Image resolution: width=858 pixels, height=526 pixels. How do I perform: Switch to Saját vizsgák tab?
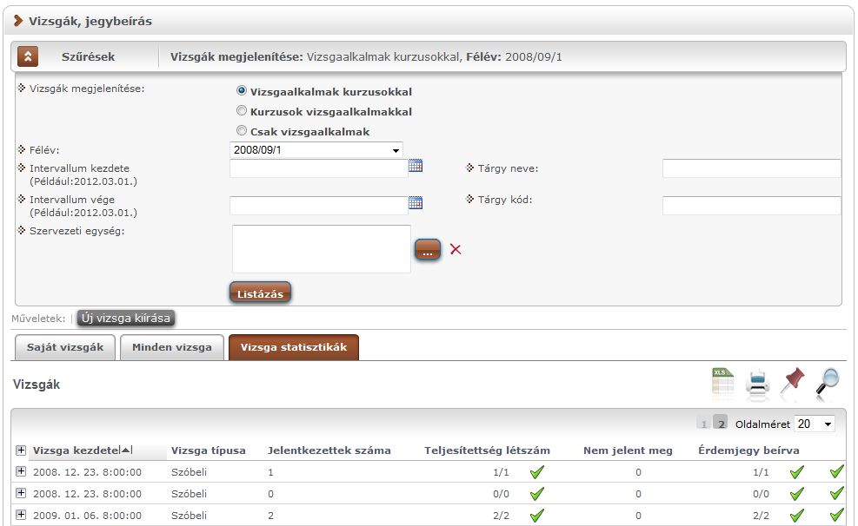65,347
